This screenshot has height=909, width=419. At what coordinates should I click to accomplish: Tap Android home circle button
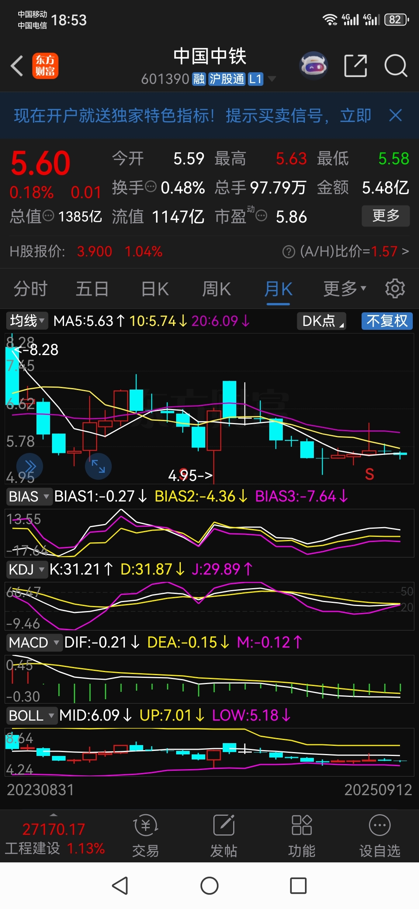coord(209,886)
